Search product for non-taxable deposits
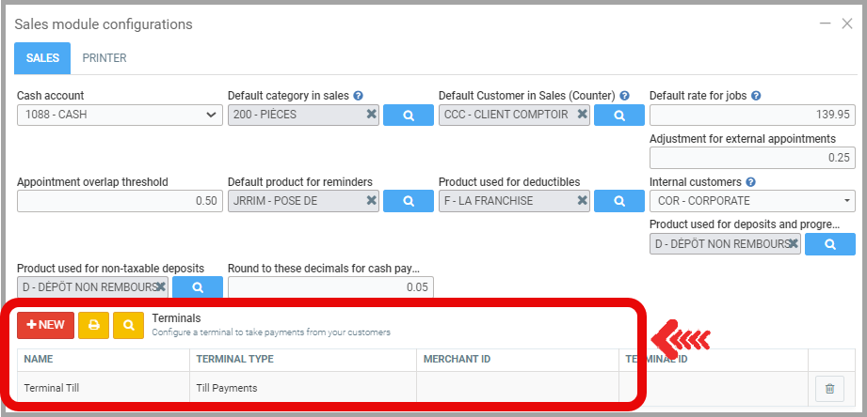Viewport: 867px width, 417px height. (x=198, y=286)
